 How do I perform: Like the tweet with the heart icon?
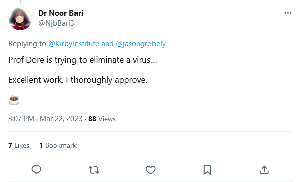(150, 170)
